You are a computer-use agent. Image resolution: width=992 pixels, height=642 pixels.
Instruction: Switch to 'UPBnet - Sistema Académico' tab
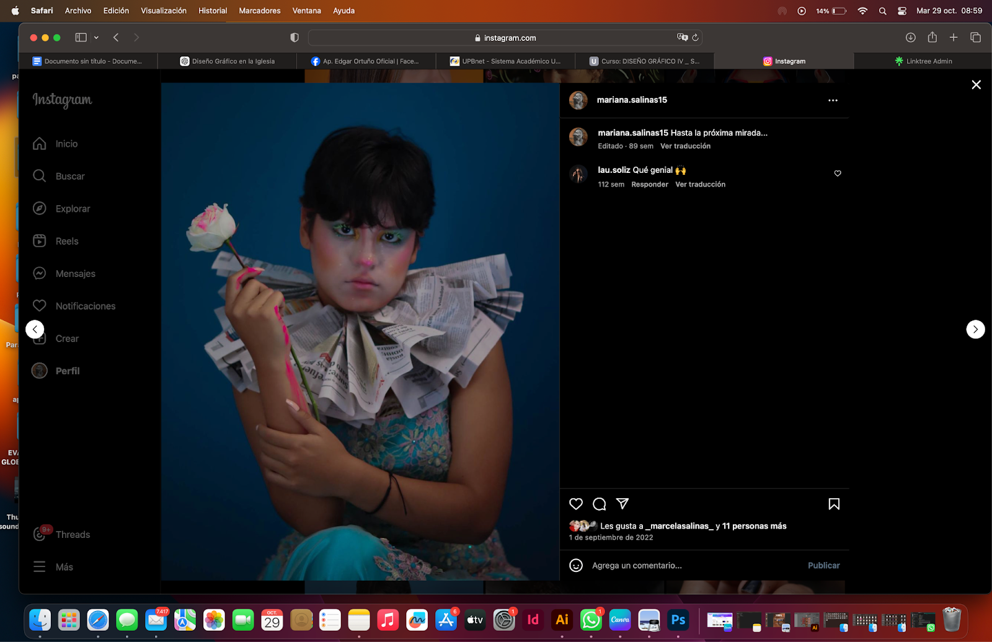[x=505, y=61]
